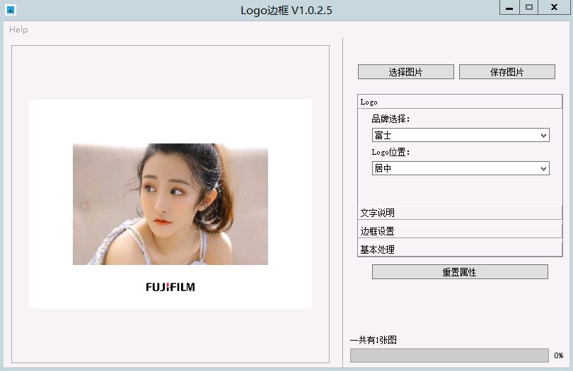The height and width of the screenshot is (371, 573).
Task: Click the 一共有1张图 image count text
Action: 373,340
